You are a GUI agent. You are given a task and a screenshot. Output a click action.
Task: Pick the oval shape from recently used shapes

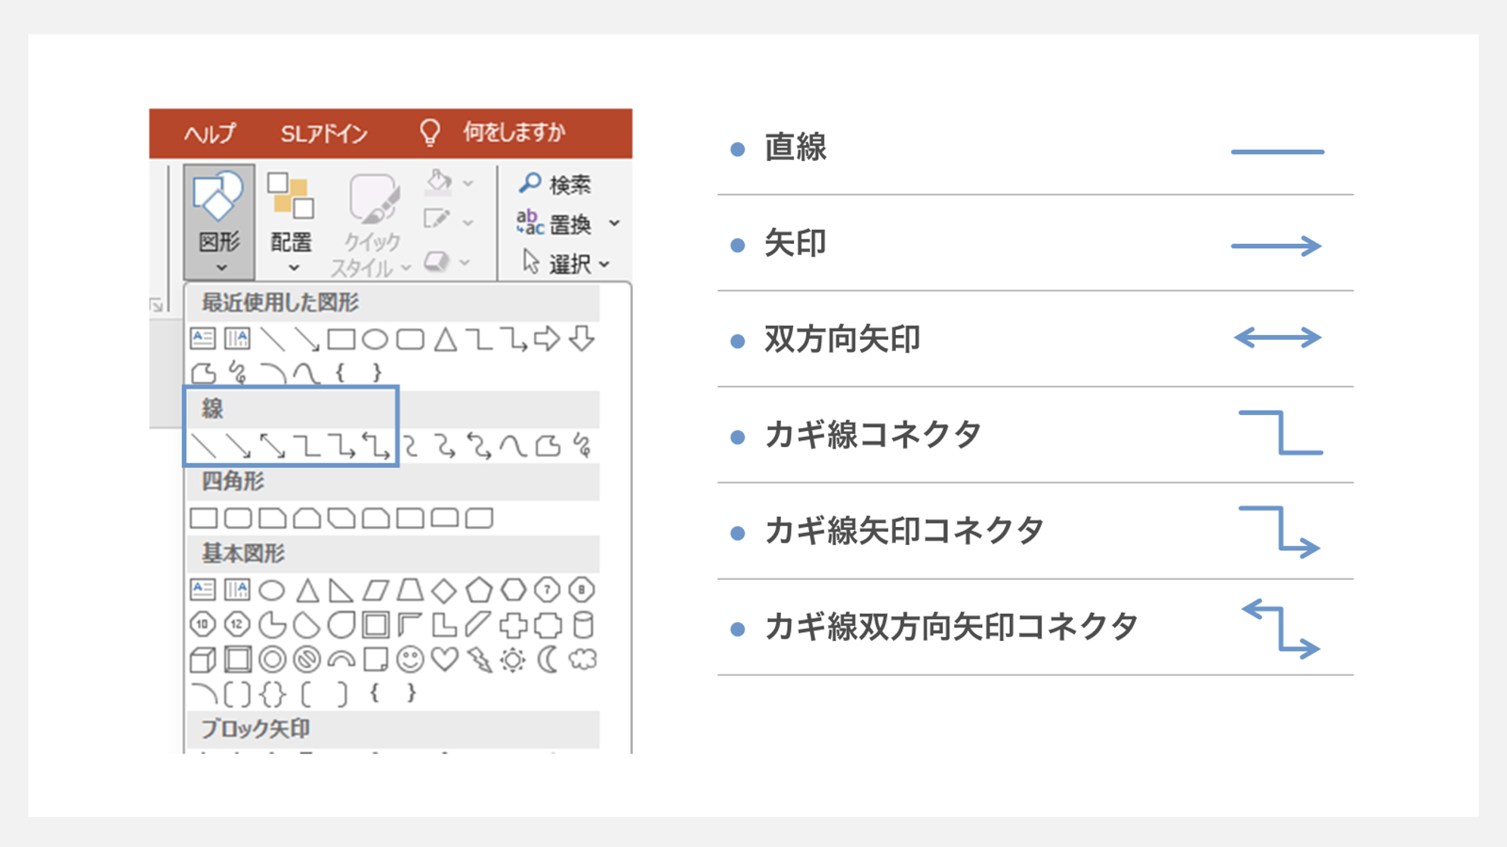pos(374,340)
